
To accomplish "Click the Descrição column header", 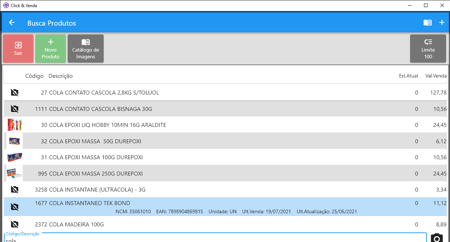I will [x=61, y=76].
